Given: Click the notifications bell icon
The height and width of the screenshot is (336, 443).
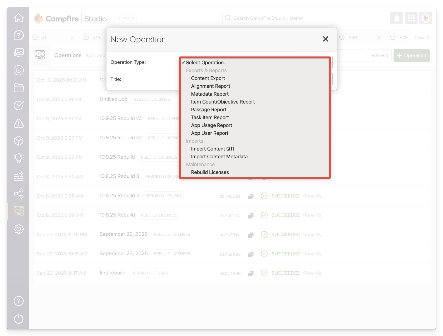Looking at the screenshot, I should [397, 18].
